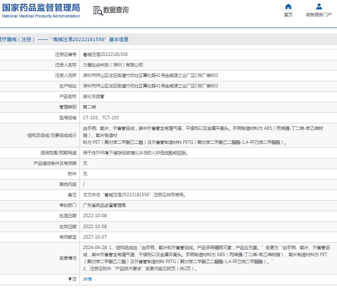This screenshot has width=337, height=288.
Task: Select the 变更情况 label
Action: pos(68,258)
